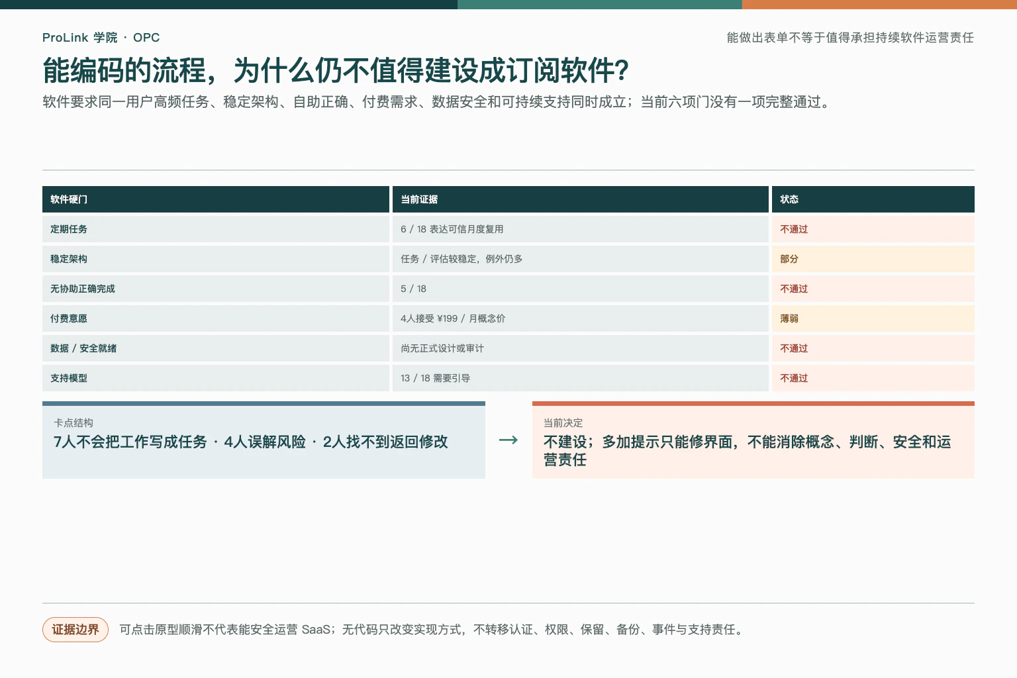This screenshot has height=678, width=1017.
Task: Click the 证据边界 pill badge
Action: pos(75,630)
